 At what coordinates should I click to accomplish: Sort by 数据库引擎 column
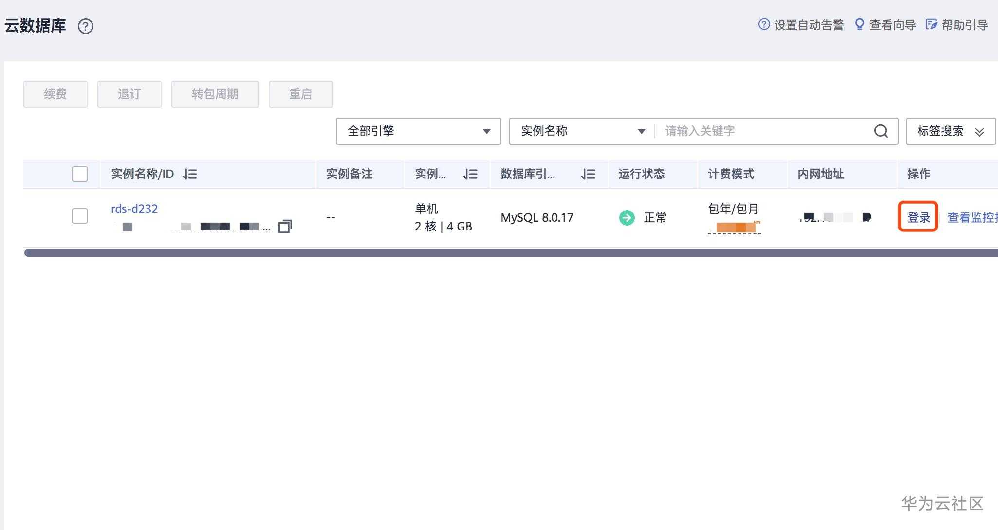(x=588, y=174)
